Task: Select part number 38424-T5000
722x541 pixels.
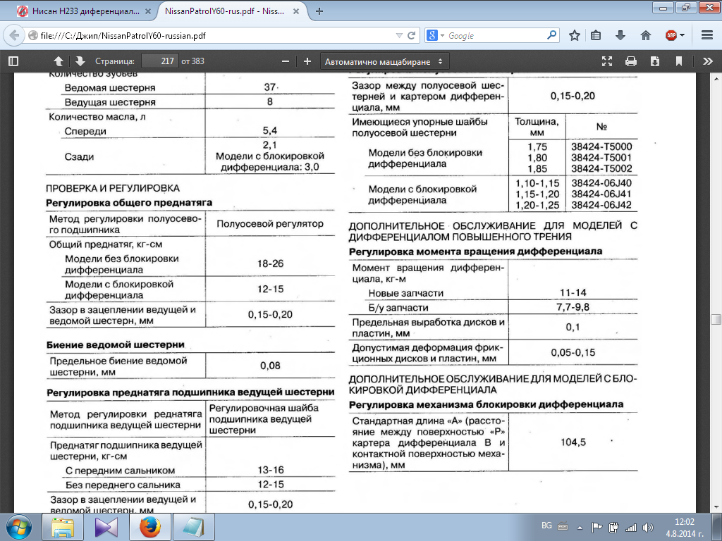Action: tap(601, 147)
